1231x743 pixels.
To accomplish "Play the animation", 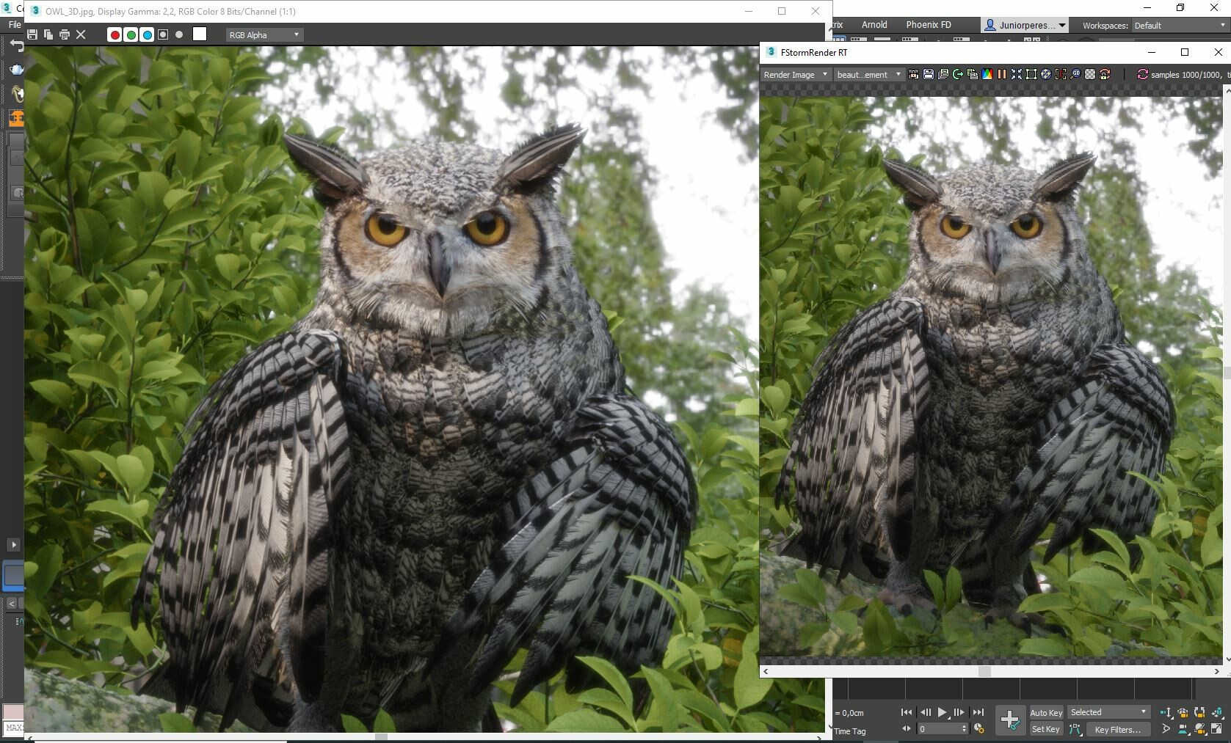I will [943, 712].
